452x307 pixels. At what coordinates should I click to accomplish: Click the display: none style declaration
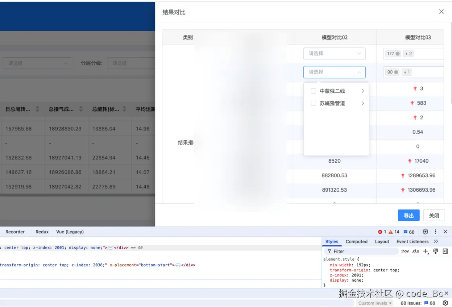coord(347,280)
